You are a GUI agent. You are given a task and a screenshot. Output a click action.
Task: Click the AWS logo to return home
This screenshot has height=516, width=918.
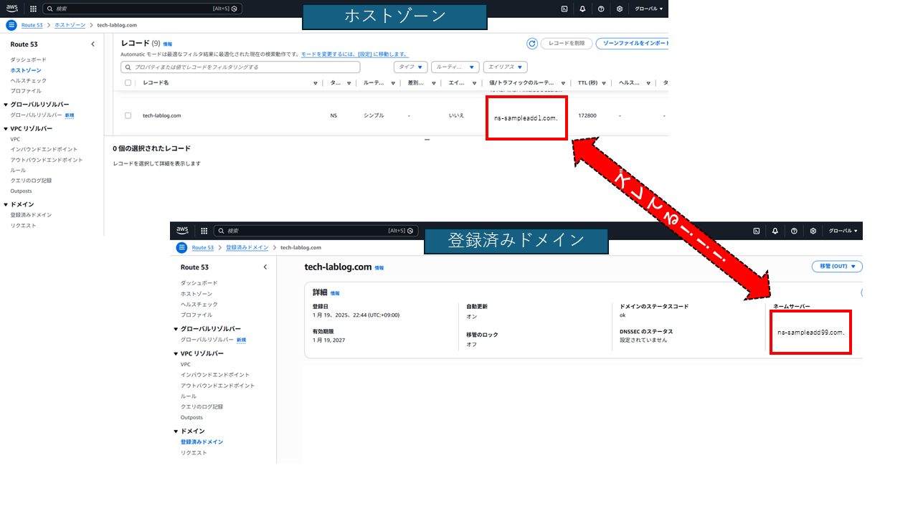click(x=11, y=9)
